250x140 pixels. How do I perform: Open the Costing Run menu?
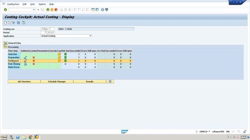(x=13, y=4)
